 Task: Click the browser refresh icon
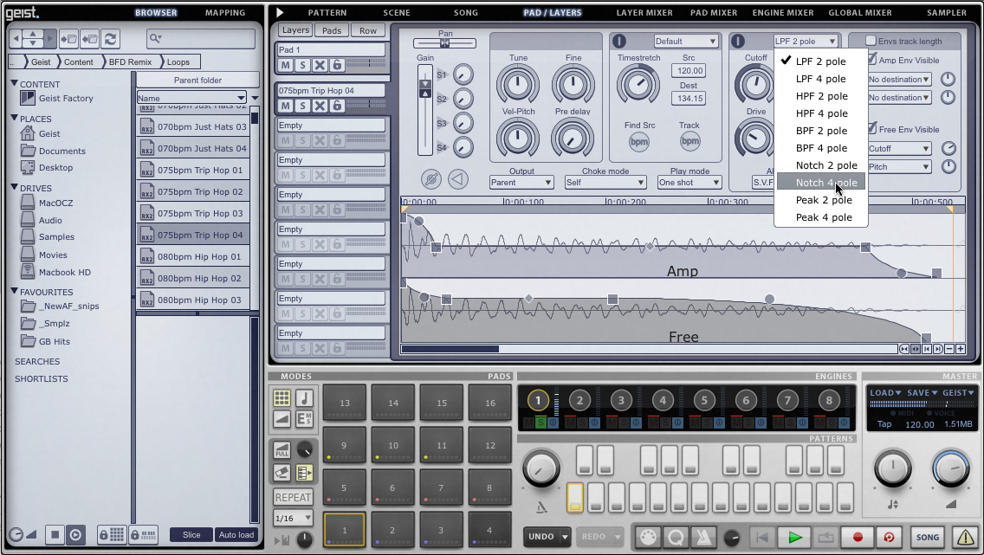click(x=110, y=39)
